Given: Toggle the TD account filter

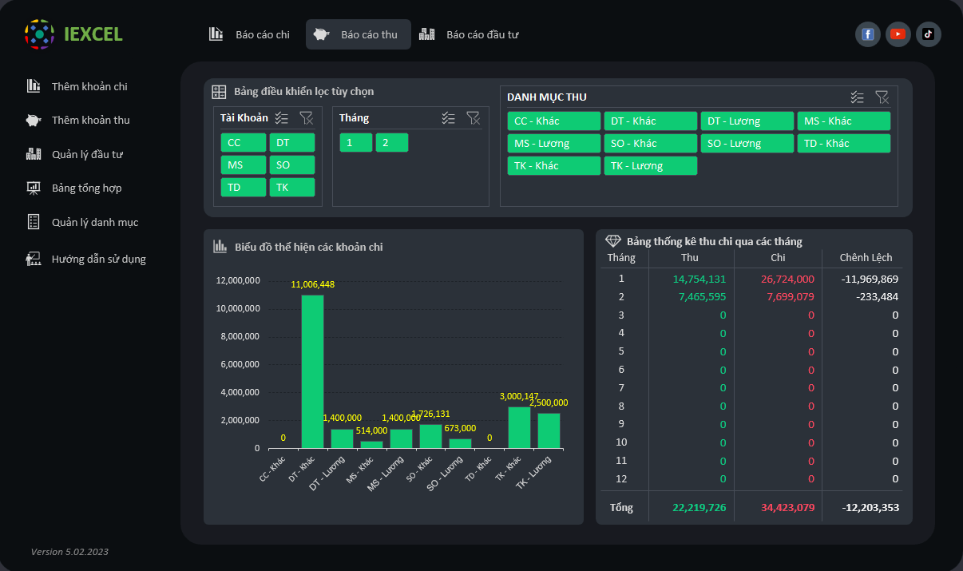Looking at the screenshot, I should [x=244, y=187].
